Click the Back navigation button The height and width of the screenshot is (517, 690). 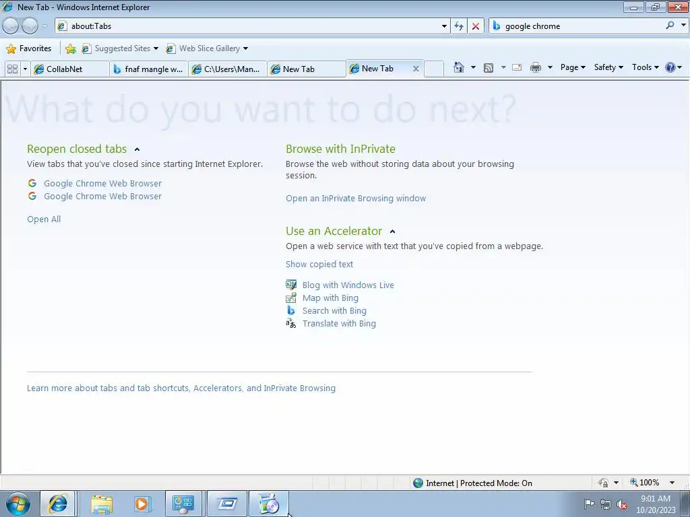pos(11,26)
